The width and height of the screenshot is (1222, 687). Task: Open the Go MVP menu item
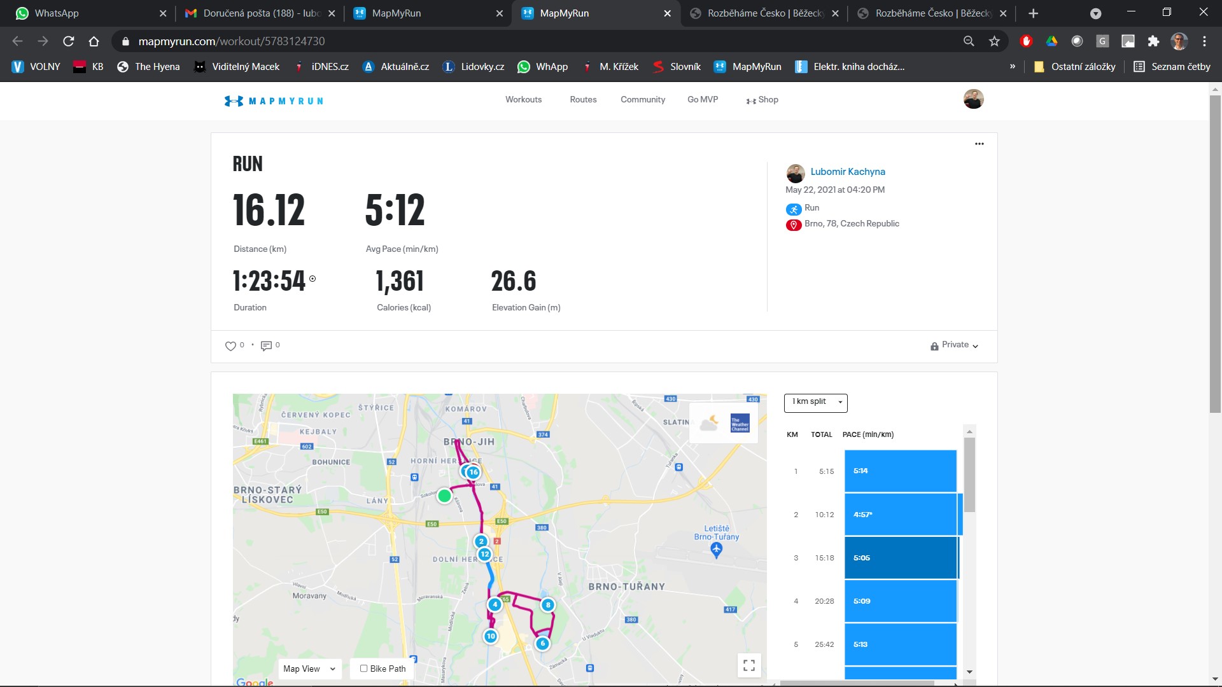703,100
